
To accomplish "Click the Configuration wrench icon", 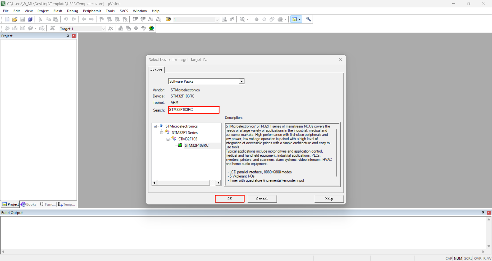I will tap(309, 19).
